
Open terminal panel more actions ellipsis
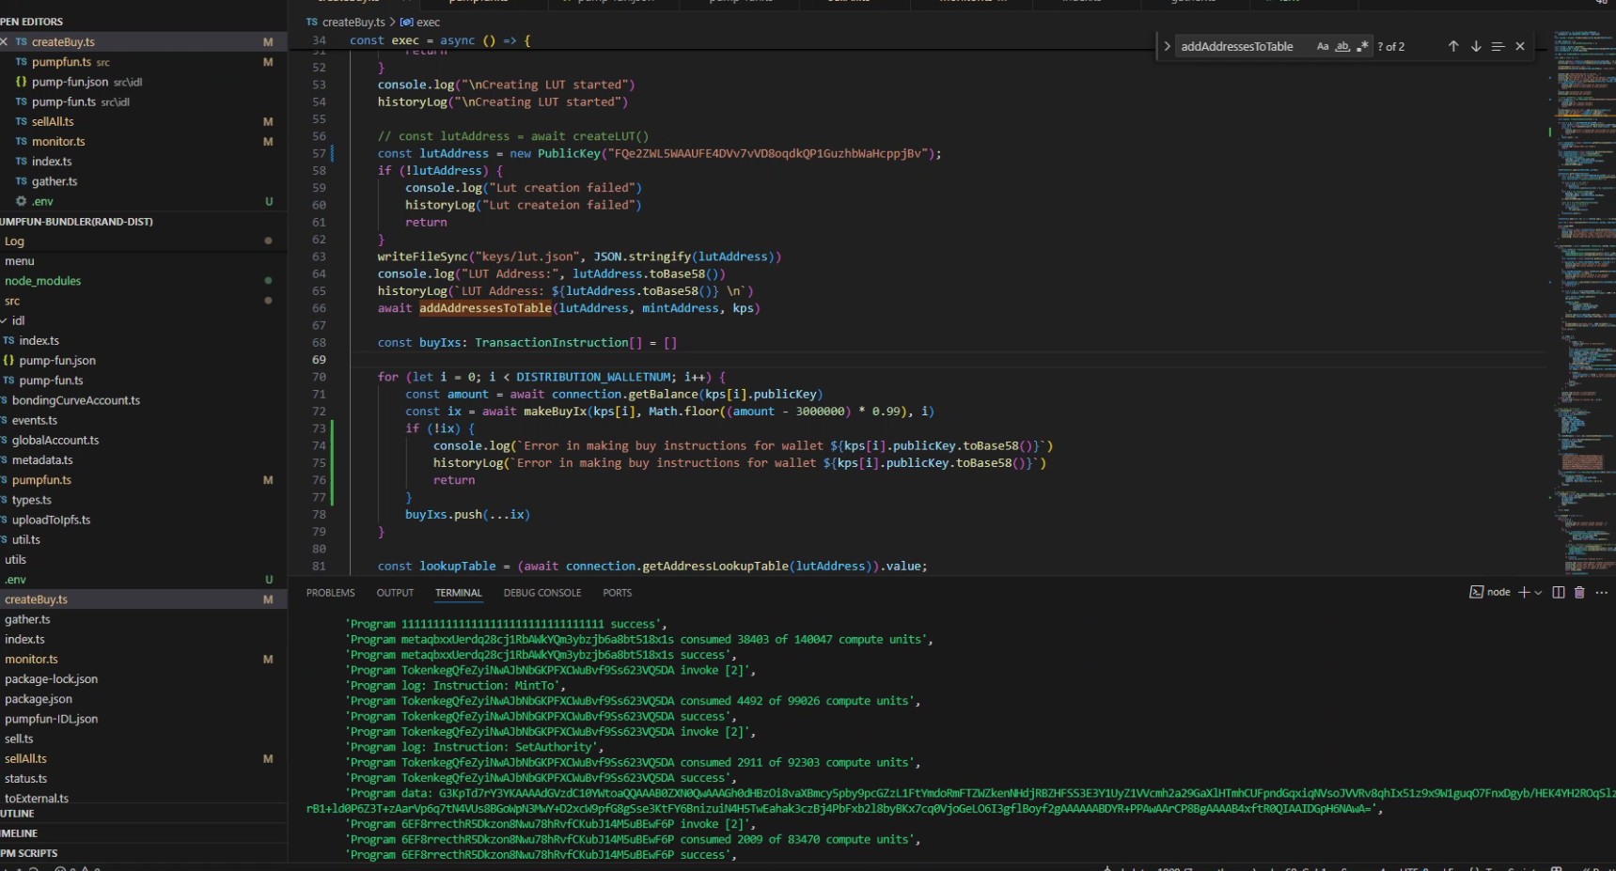click(1602, 592)
